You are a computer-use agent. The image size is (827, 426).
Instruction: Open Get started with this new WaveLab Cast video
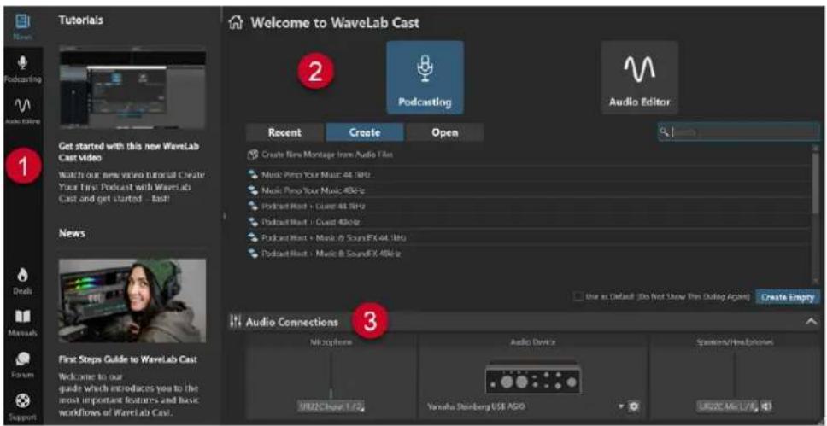coord(129,152)
